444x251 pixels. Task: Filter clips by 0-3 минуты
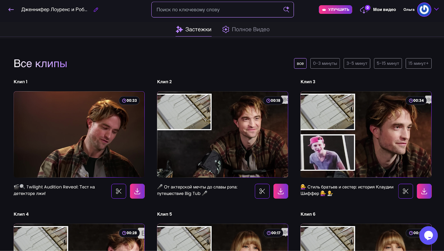325,64
